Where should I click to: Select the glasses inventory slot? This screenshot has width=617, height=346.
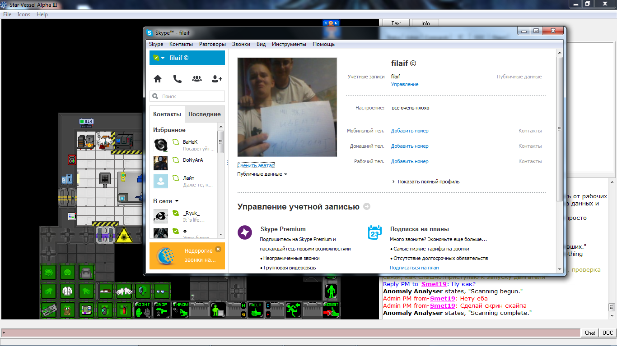(x=162, y=291)
